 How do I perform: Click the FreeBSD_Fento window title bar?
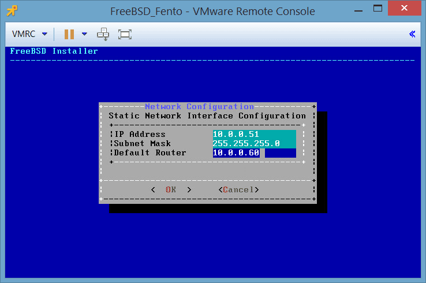click(x=212, y=11)
